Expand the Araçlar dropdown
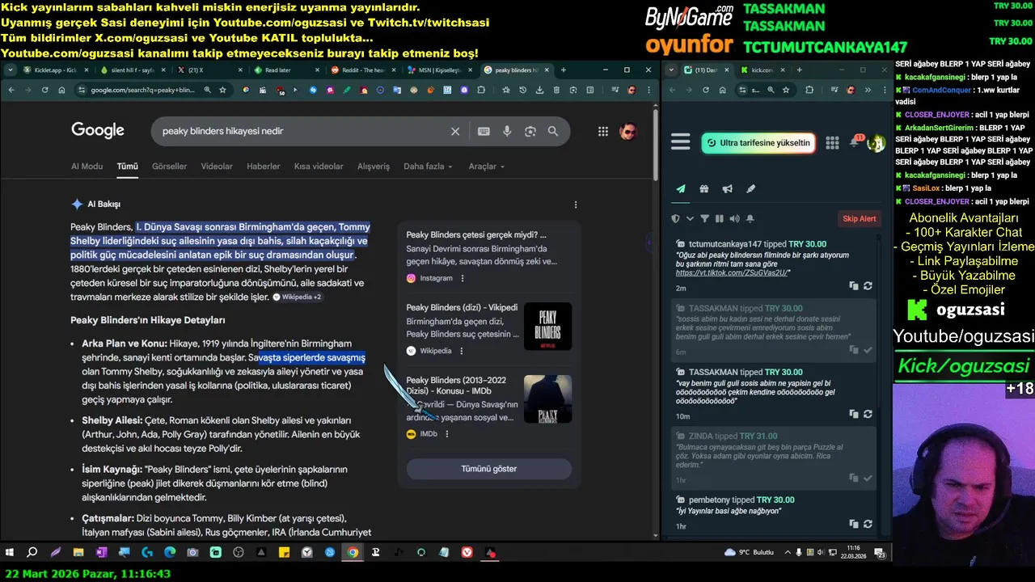Viewport: 1035px width, 582px height. click(487, 167)
